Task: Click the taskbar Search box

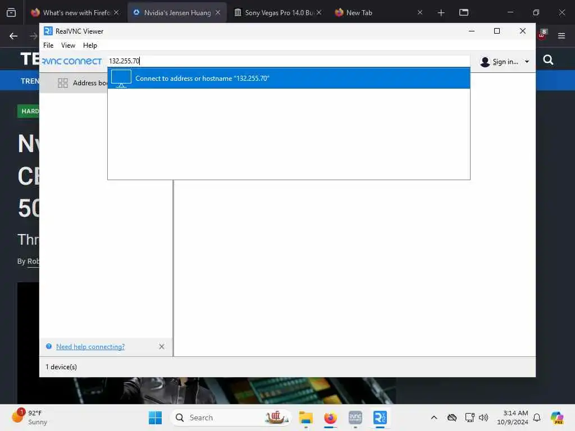Action: pyautogui.click(x=231, y=418)
